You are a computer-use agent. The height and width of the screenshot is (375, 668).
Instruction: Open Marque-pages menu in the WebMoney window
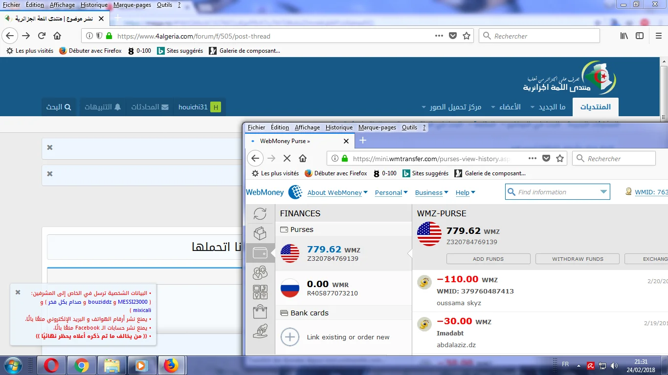click(x=377, y=127)
